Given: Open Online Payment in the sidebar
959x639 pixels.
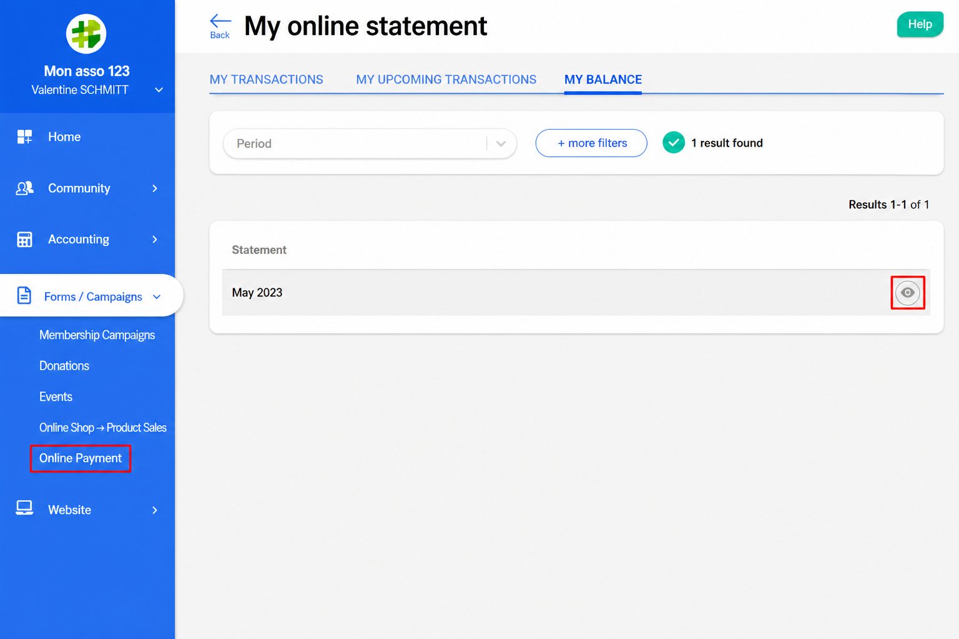Looking at the screenshot, I should coord(81,458).
